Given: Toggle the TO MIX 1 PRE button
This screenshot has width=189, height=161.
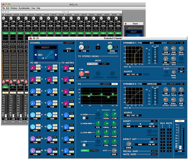Looking at the screenshot, I should [38, 66].
